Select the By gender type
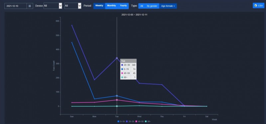266x124 pixels. [x=152, y=6]
